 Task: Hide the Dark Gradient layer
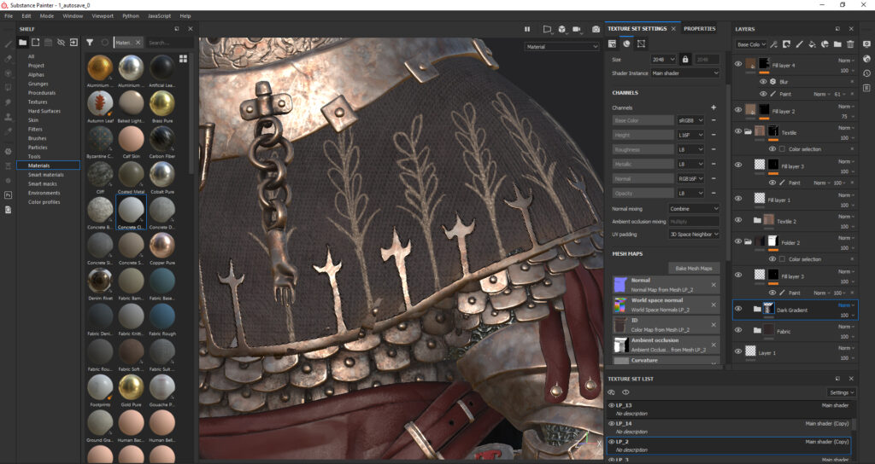[738, 309]
